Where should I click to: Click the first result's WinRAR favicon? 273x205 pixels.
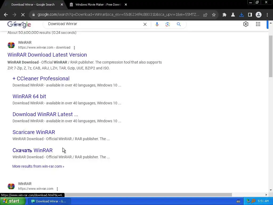point(11,45)
